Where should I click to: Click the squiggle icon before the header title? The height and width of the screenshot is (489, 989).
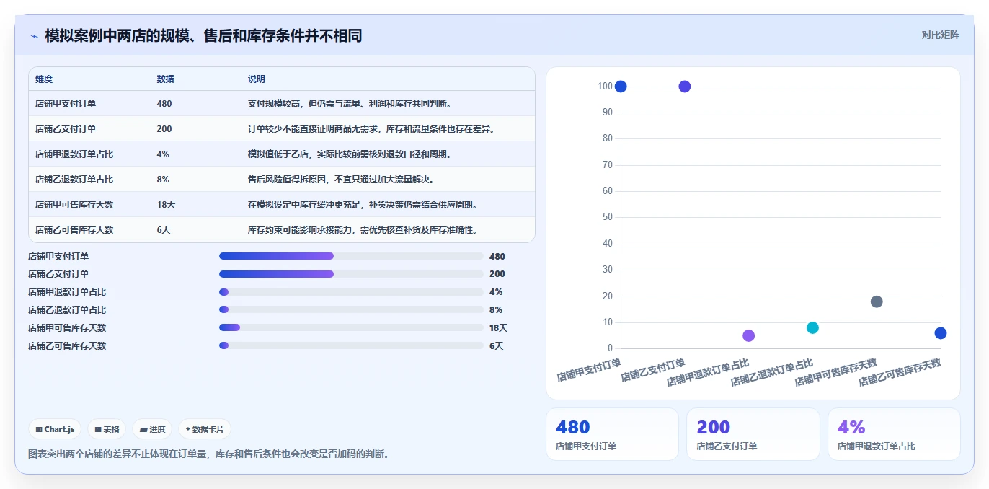click(x=34, y=36)
